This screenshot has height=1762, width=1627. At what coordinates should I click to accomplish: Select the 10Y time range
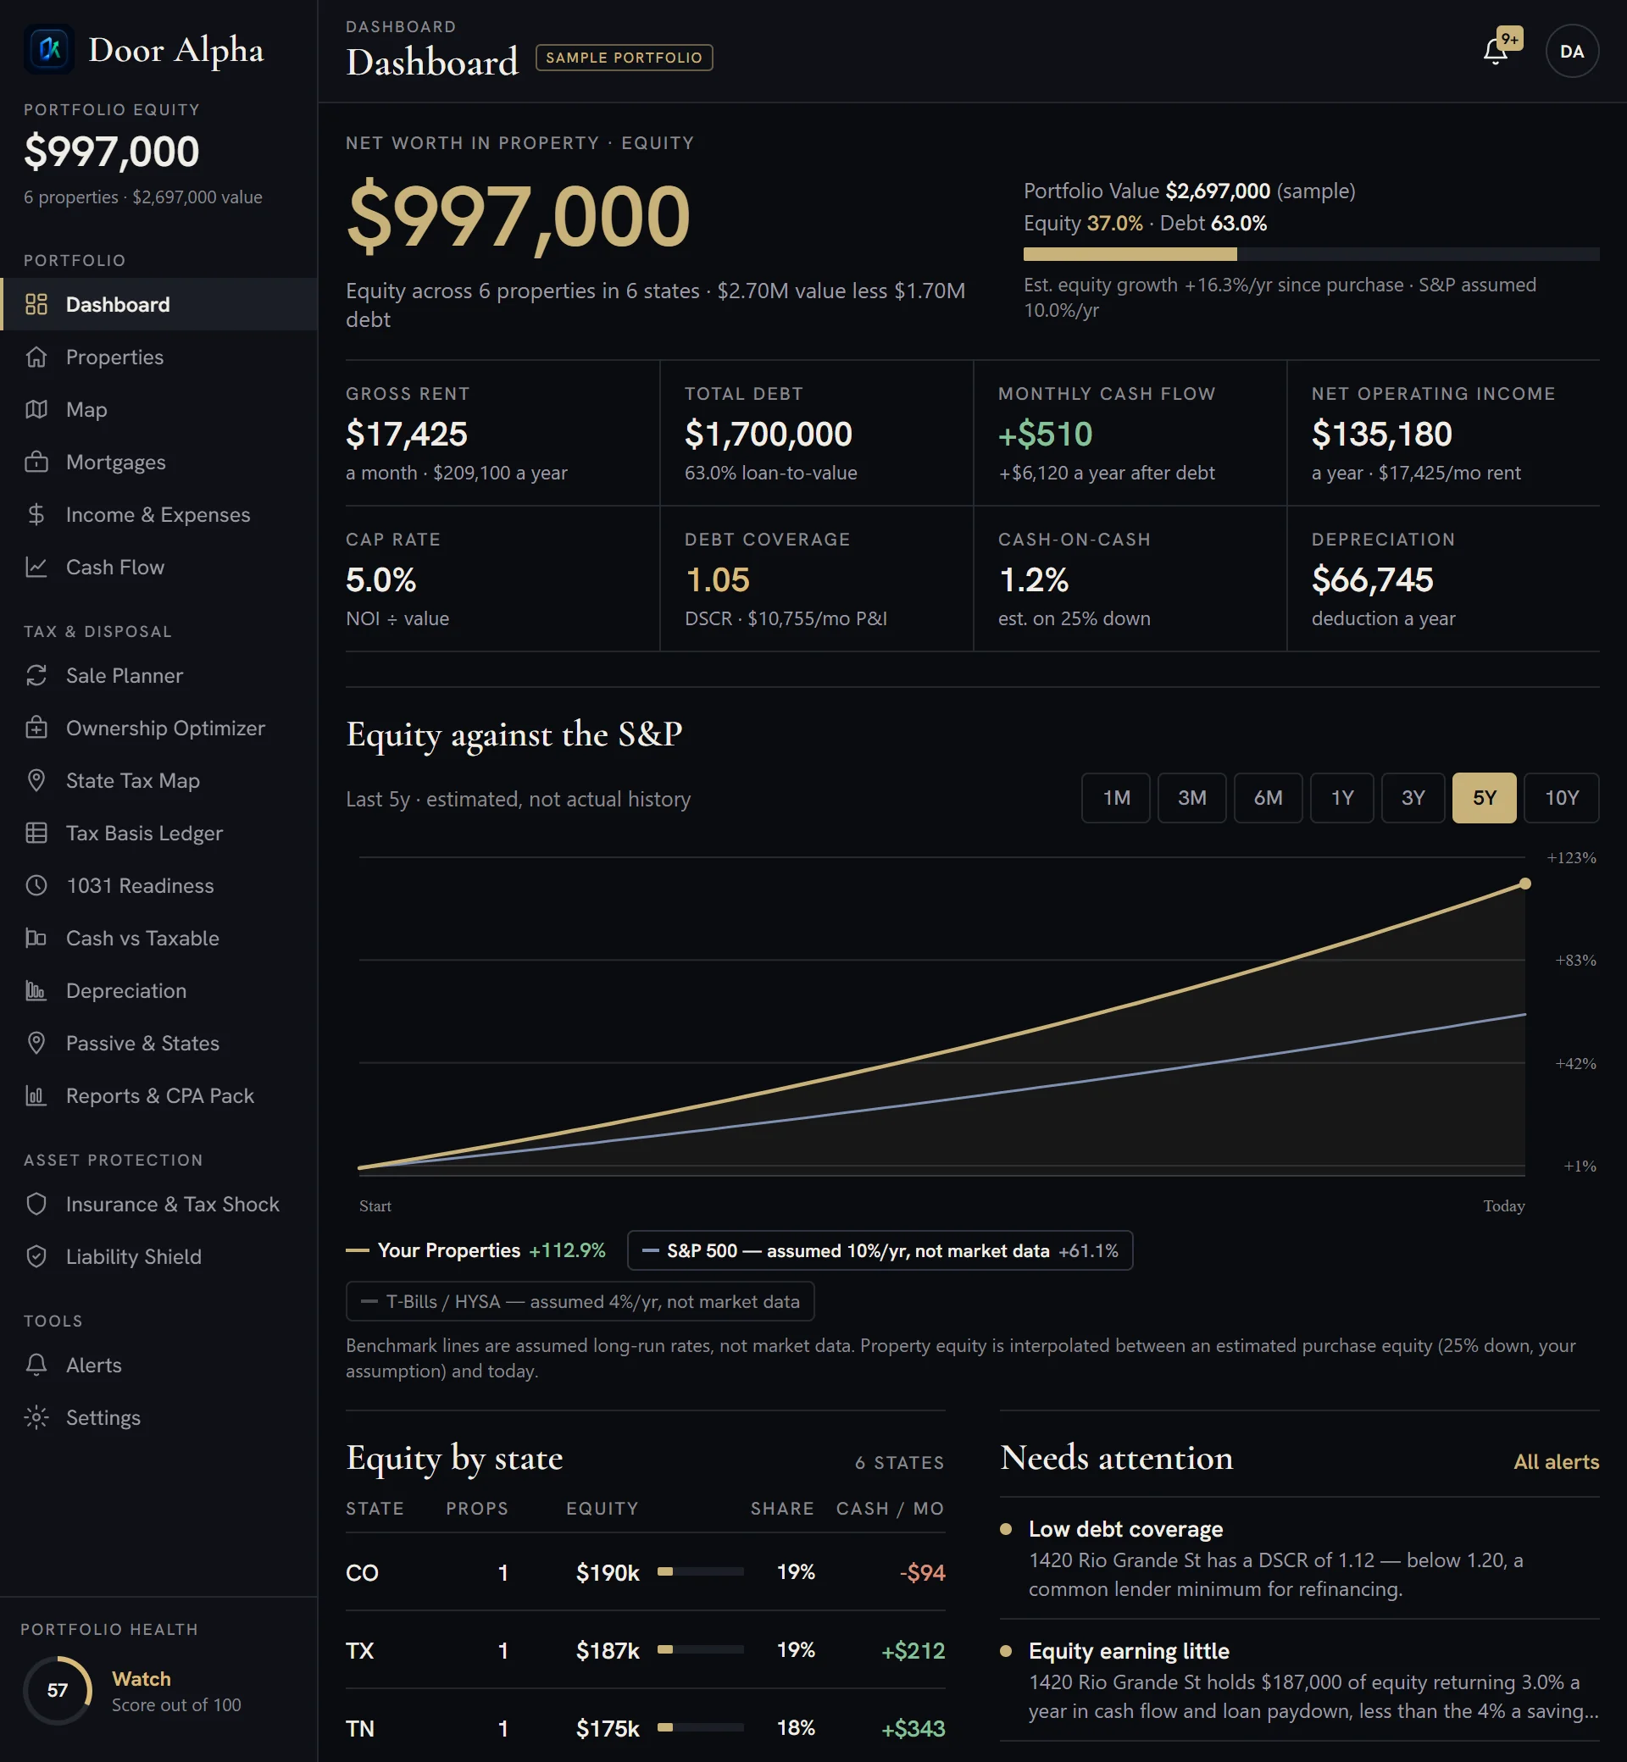click(1562, 798)
